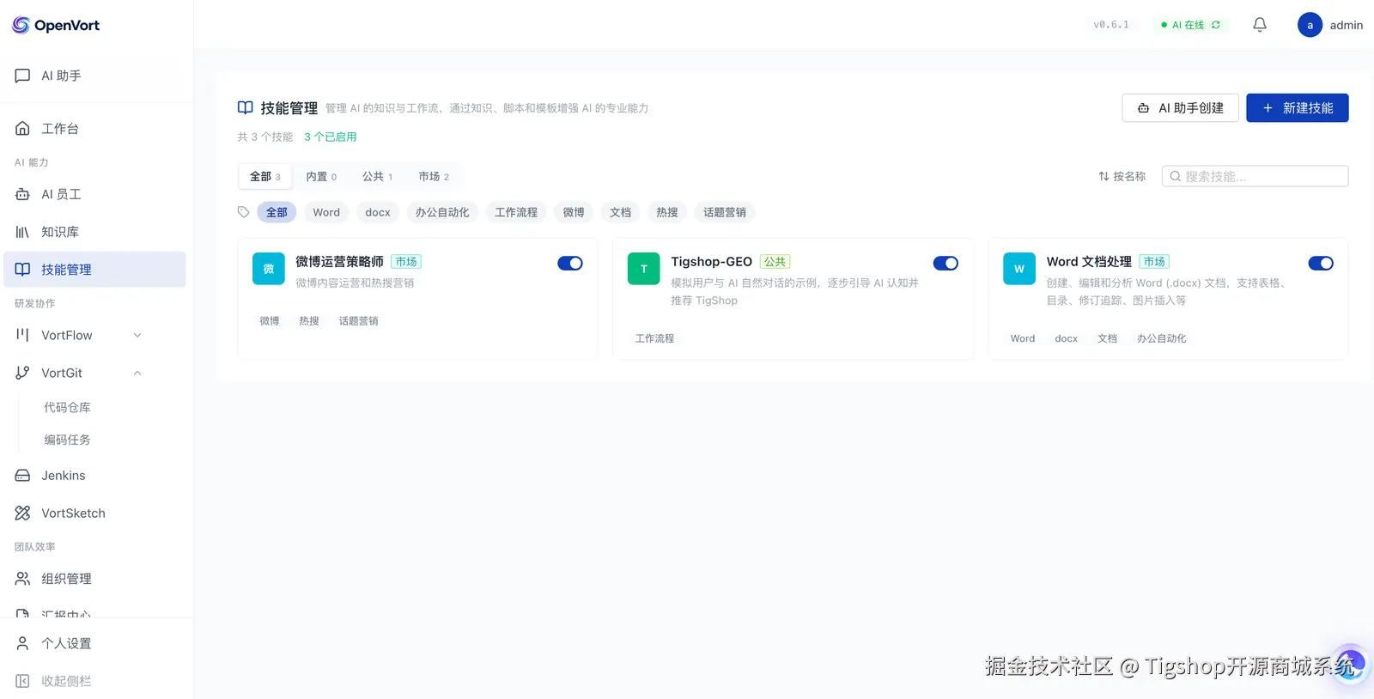Switch to the 市场 skills tab
The image size is (1374, 699).
click(434, 177)
